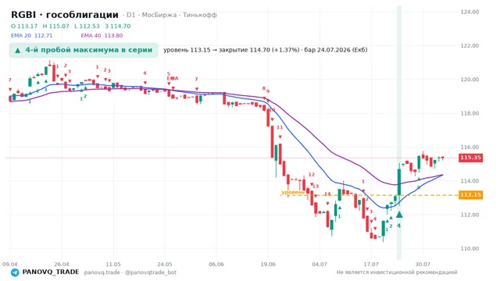
Task: Click the 120.00 price axis label
Action: click(x=470, y=80)
